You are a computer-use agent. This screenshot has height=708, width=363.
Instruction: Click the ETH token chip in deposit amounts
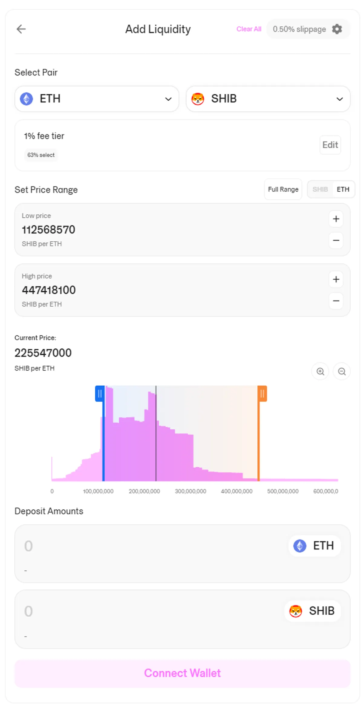(315, 546)
